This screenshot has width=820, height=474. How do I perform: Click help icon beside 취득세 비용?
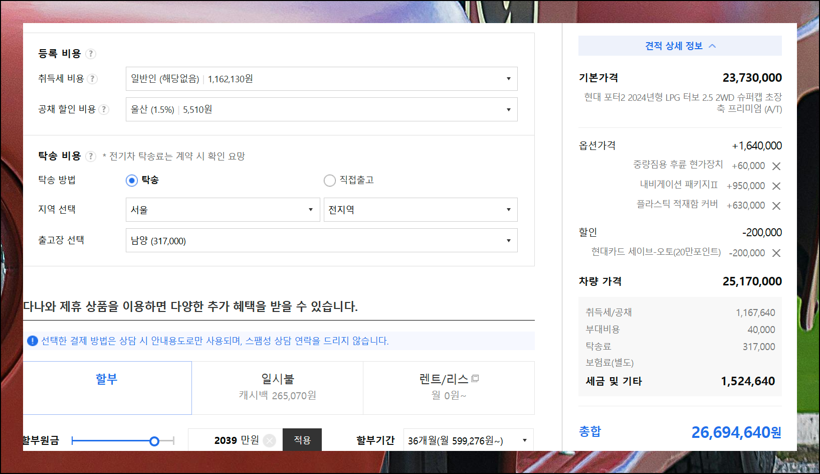[92, 79]
